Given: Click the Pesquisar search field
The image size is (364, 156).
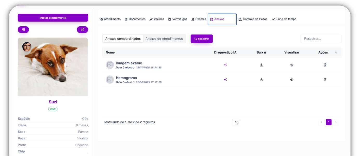Looking at the screenshot, I should tap(321, 39).
